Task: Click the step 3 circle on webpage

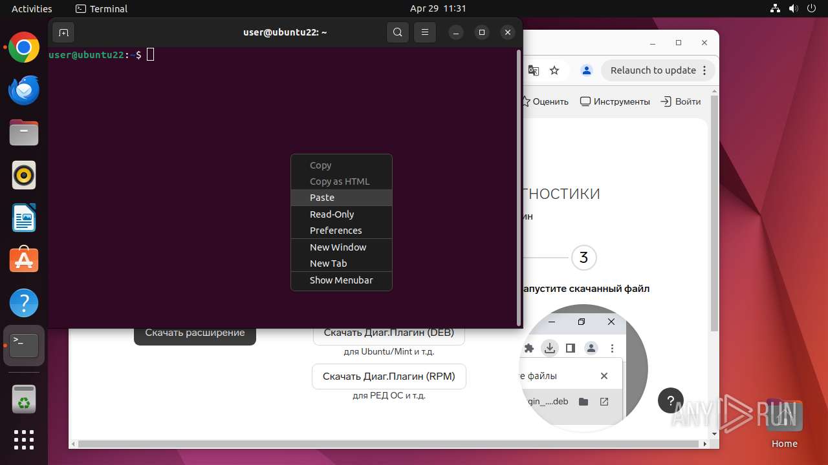Action: 583,258
